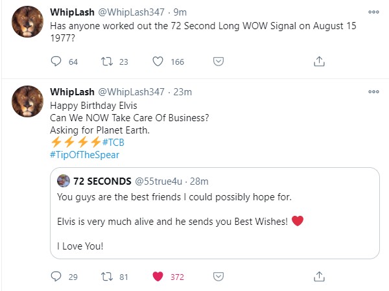Open 72 SECONDS profile avatar in quote
This screenshot has width=389, height=291.
click(64, 181)
